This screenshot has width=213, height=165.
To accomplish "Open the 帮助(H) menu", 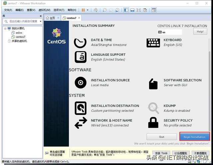I will point(72,10).
